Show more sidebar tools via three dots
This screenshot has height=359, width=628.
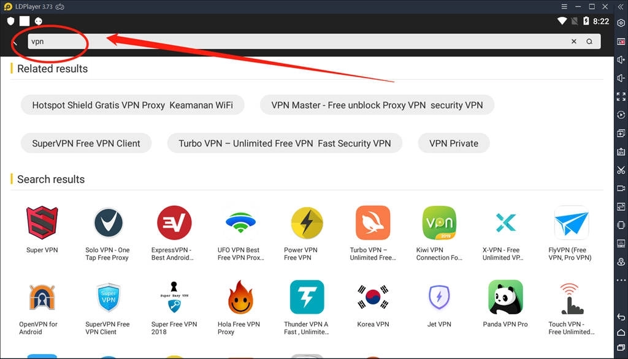point(621,280)
